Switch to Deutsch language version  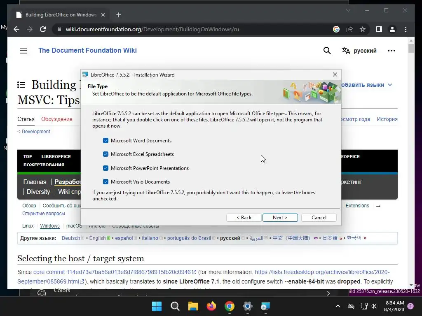[71, 238]
